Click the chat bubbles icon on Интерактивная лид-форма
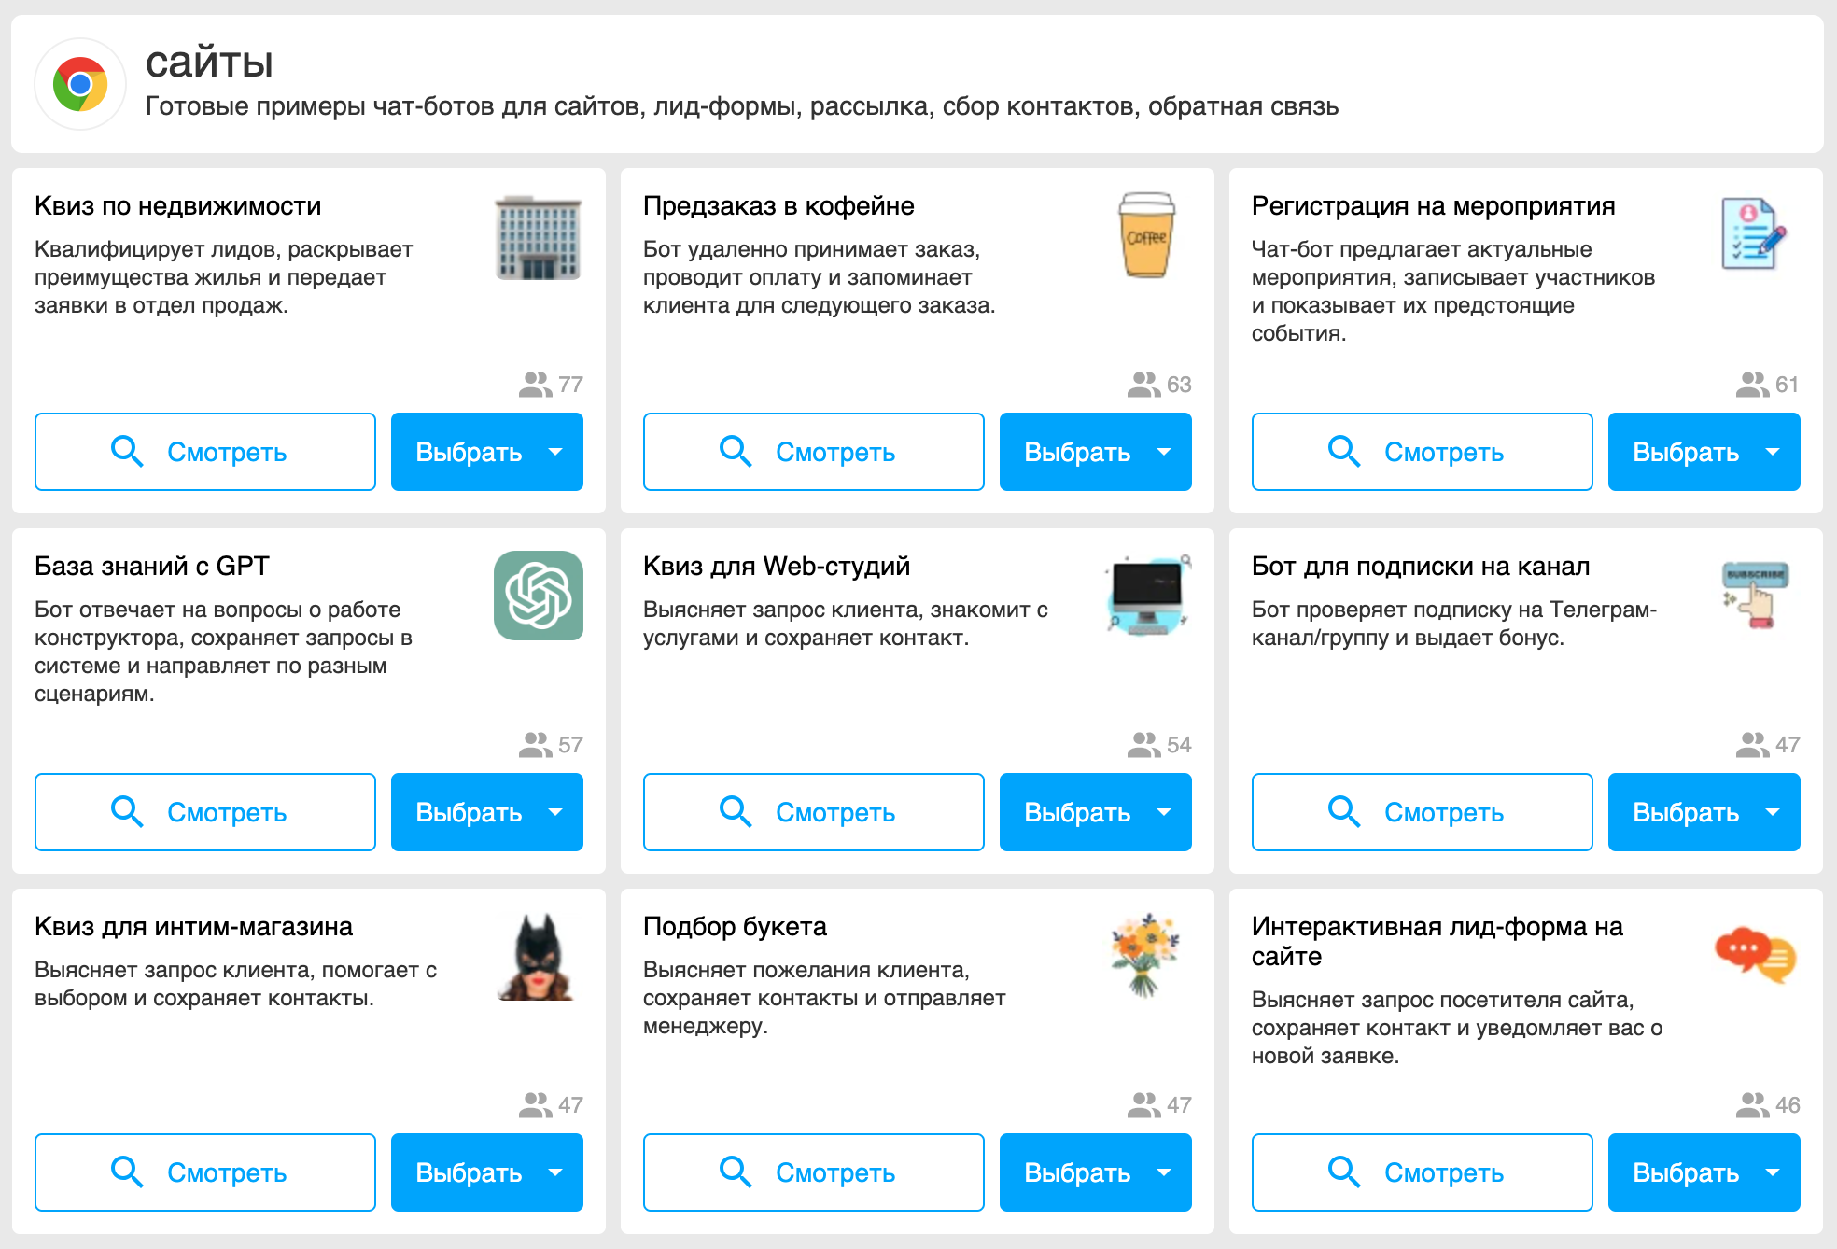 click(1755, 956)
